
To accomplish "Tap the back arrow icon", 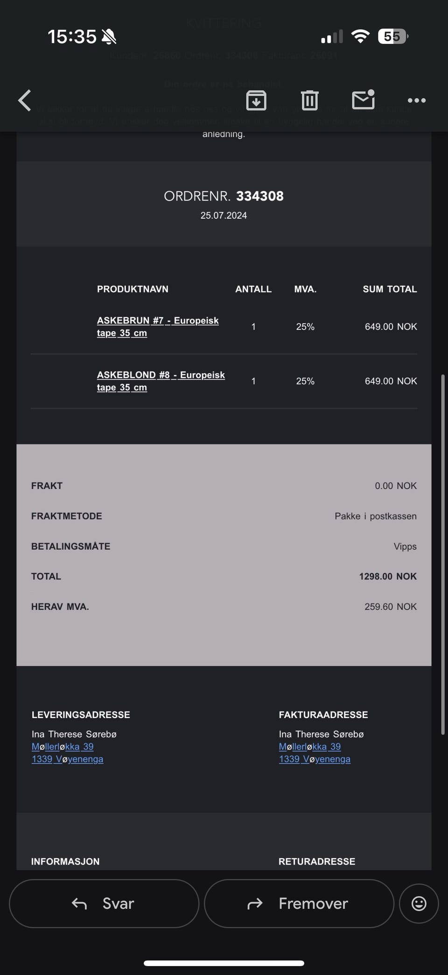I will pos(25,100).
